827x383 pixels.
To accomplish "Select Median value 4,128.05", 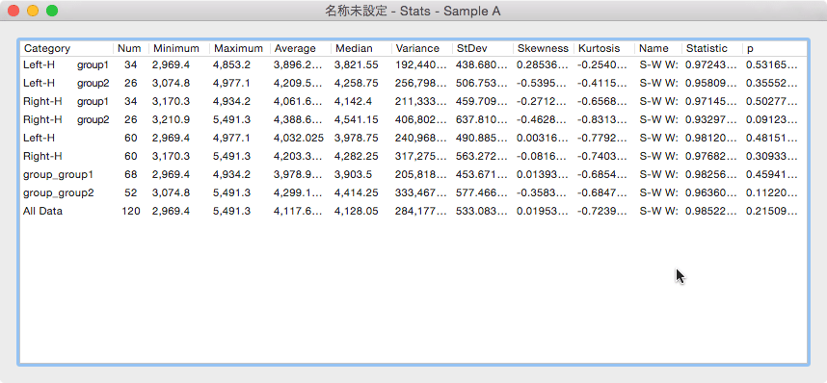I will pos(357,212).
